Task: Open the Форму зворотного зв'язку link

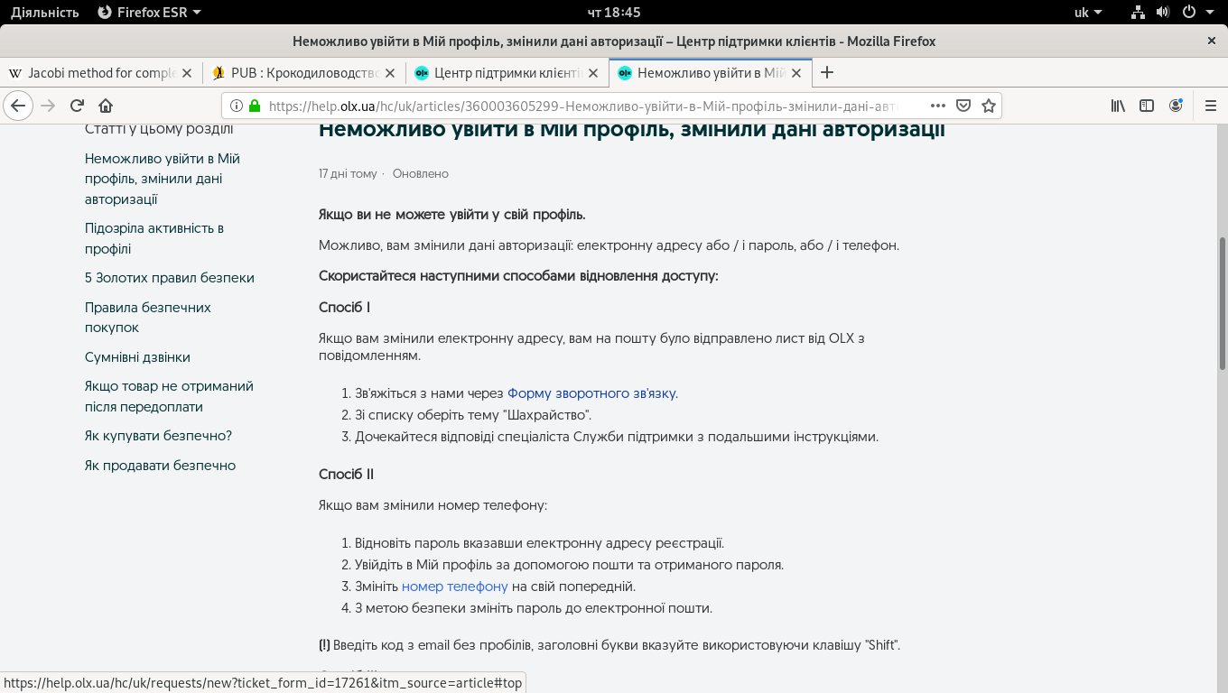Action: point(591,393)
